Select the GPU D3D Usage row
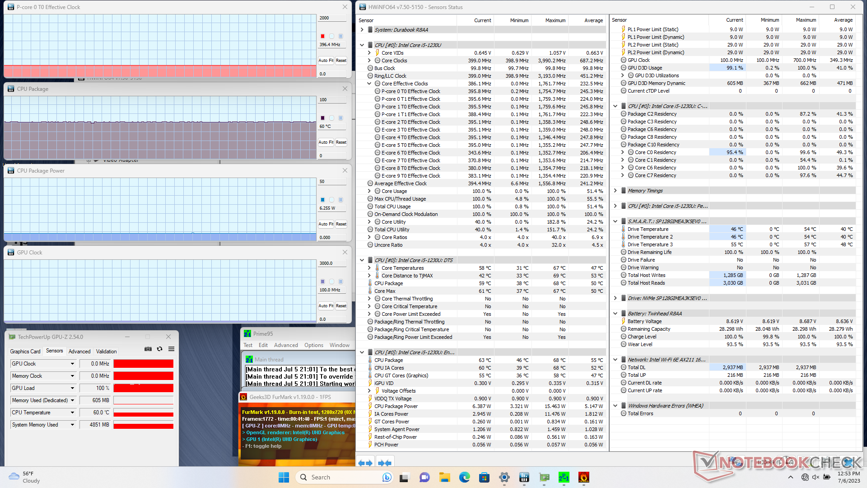Image resolution: width=867 pixels, height=488 pixels. [x=737, y=68]
